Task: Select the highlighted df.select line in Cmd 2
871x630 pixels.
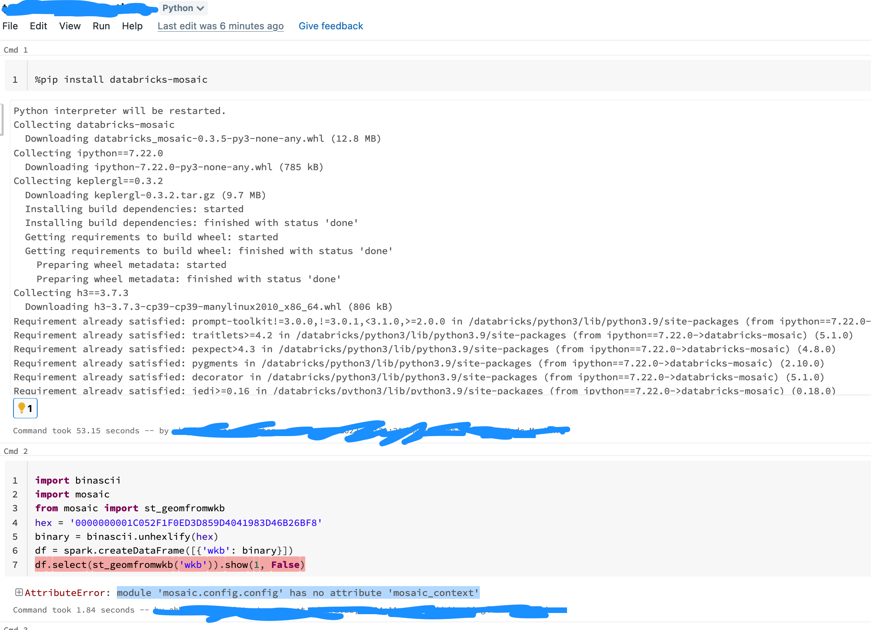Action: [169, 565]
